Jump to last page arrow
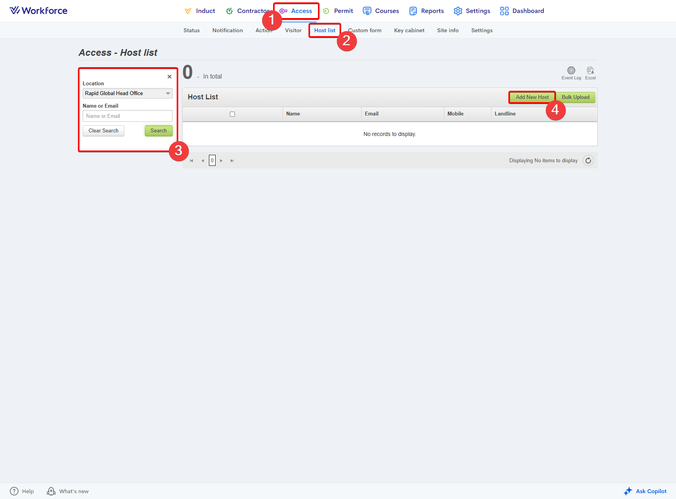 tap(232, 161)
